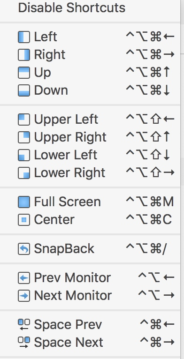Select the SnapBack menu item label
This screenshot has height=359, width=184.
click(64, 249)
